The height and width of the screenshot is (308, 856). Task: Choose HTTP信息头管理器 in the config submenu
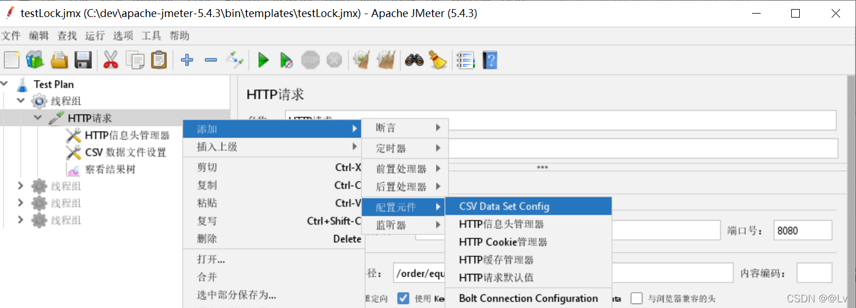pos(528,225)
